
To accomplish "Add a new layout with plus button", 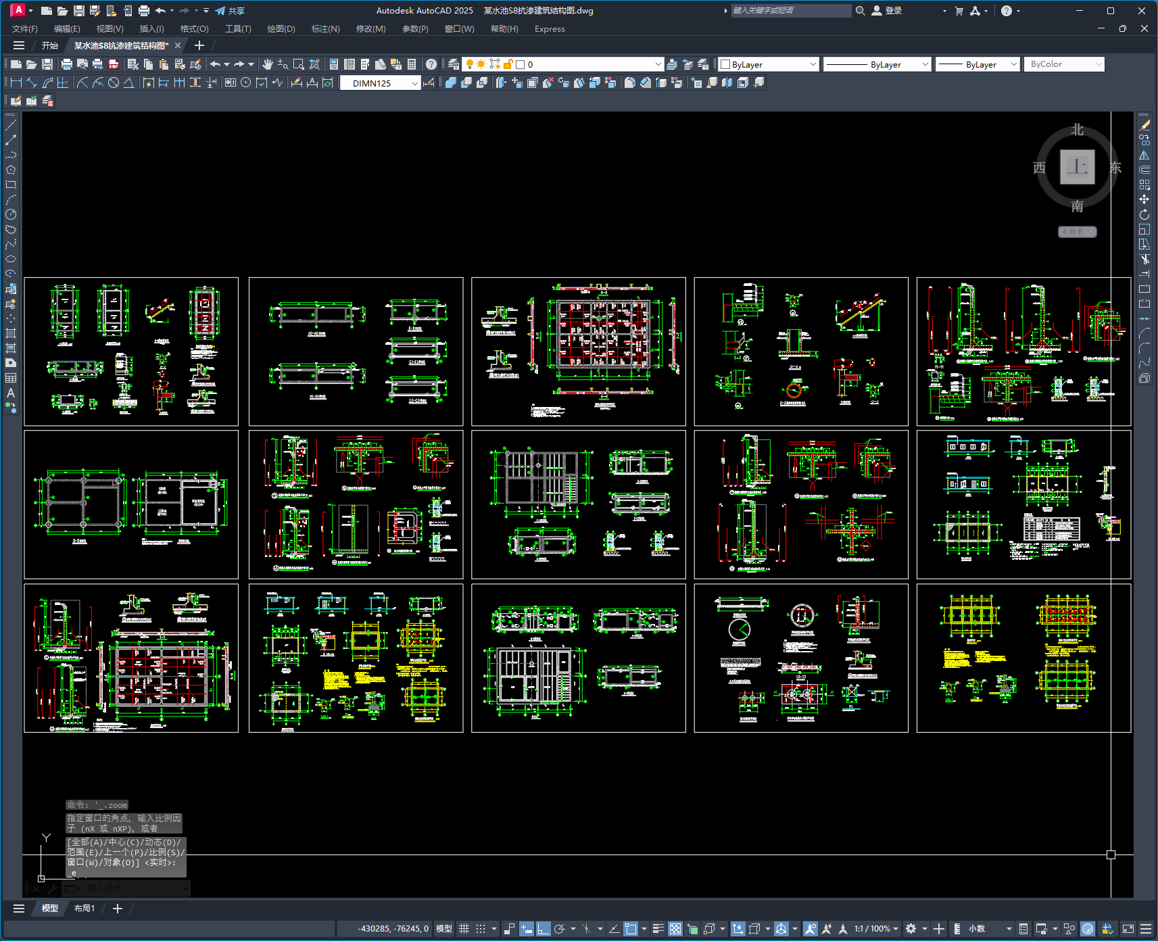I will [118, 909].
